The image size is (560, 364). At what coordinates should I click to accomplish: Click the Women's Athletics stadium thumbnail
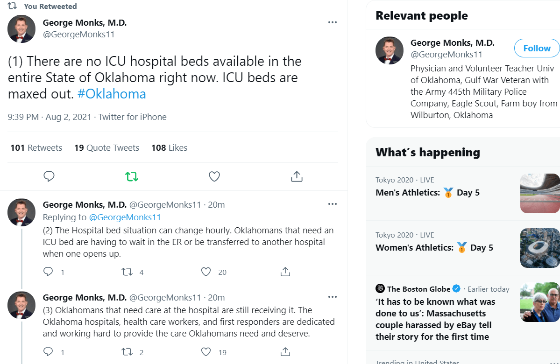coord(539,248)
